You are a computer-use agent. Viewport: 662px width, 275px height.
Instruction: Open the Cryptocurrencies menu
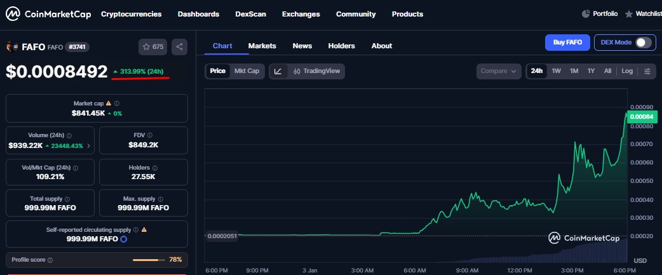131,14
